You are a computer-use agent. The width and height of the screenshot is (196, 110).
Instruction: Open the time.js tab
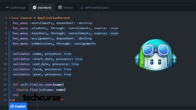point(66,8)
